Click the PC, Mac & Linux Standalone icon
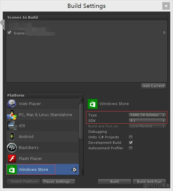The width and height of the screenshot is (173, 191). pos(12,115)
